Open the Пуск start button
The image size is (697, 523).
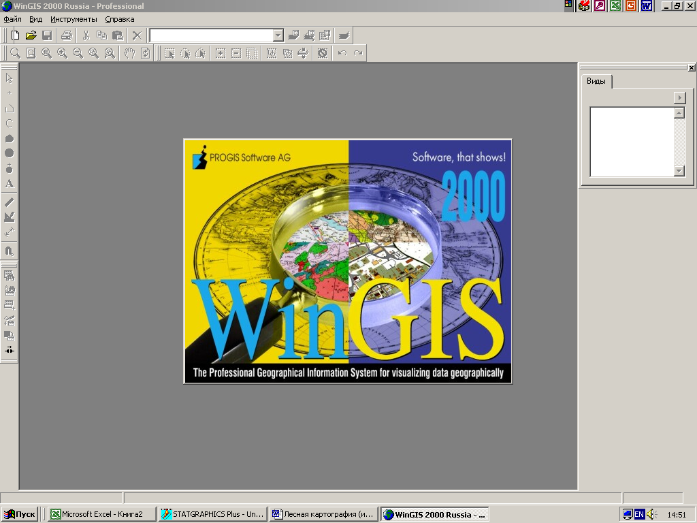coord(19,514)
